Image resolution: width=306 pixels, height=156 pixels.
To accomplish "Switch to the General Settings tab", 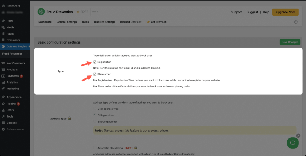I will (67, 22).
